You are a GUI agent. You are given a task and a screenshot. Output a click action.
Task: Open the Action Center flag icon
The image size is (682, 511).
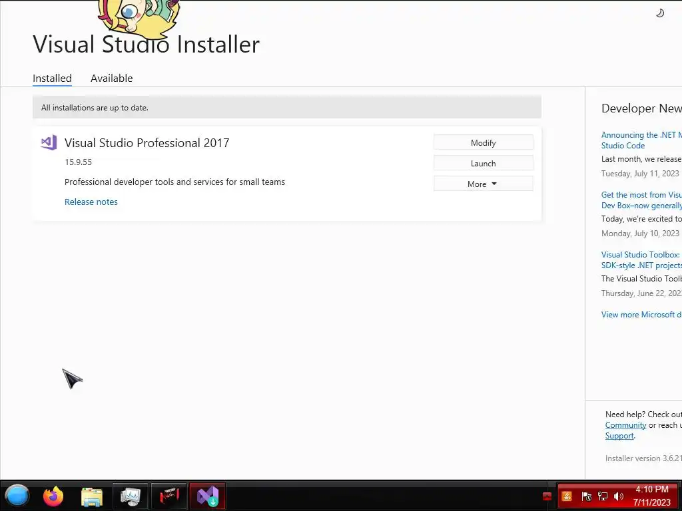[586, 496]
